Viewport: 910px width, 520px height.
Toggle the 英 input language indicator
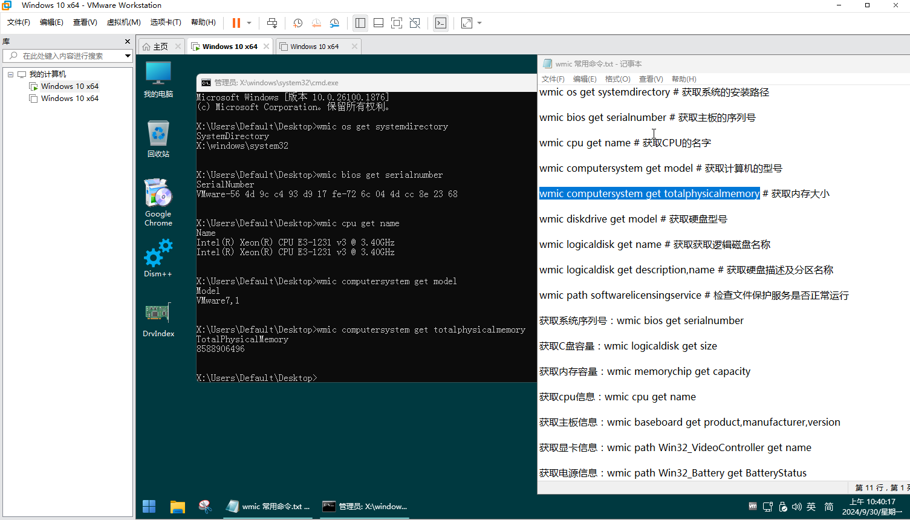pyautogui.click(x=811, y=507)
